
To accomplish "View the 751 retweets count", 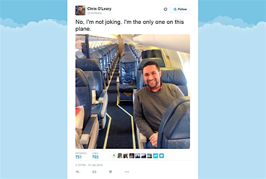I will point(79,157).
